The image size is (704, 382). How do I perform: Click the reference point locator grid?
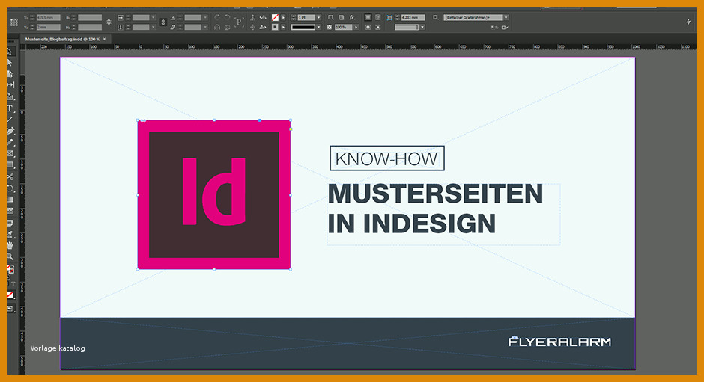(x=14, y=22)
